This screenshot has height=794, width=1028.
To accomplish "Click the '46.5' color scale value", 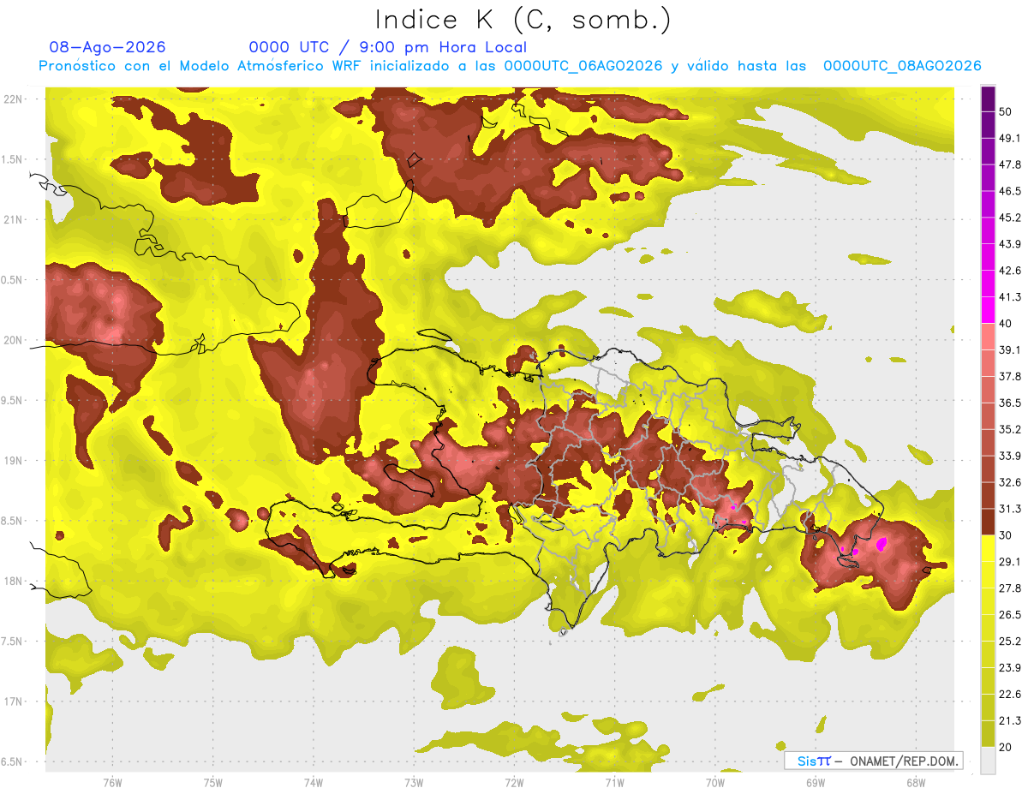I will click(x=1010, y=191).
